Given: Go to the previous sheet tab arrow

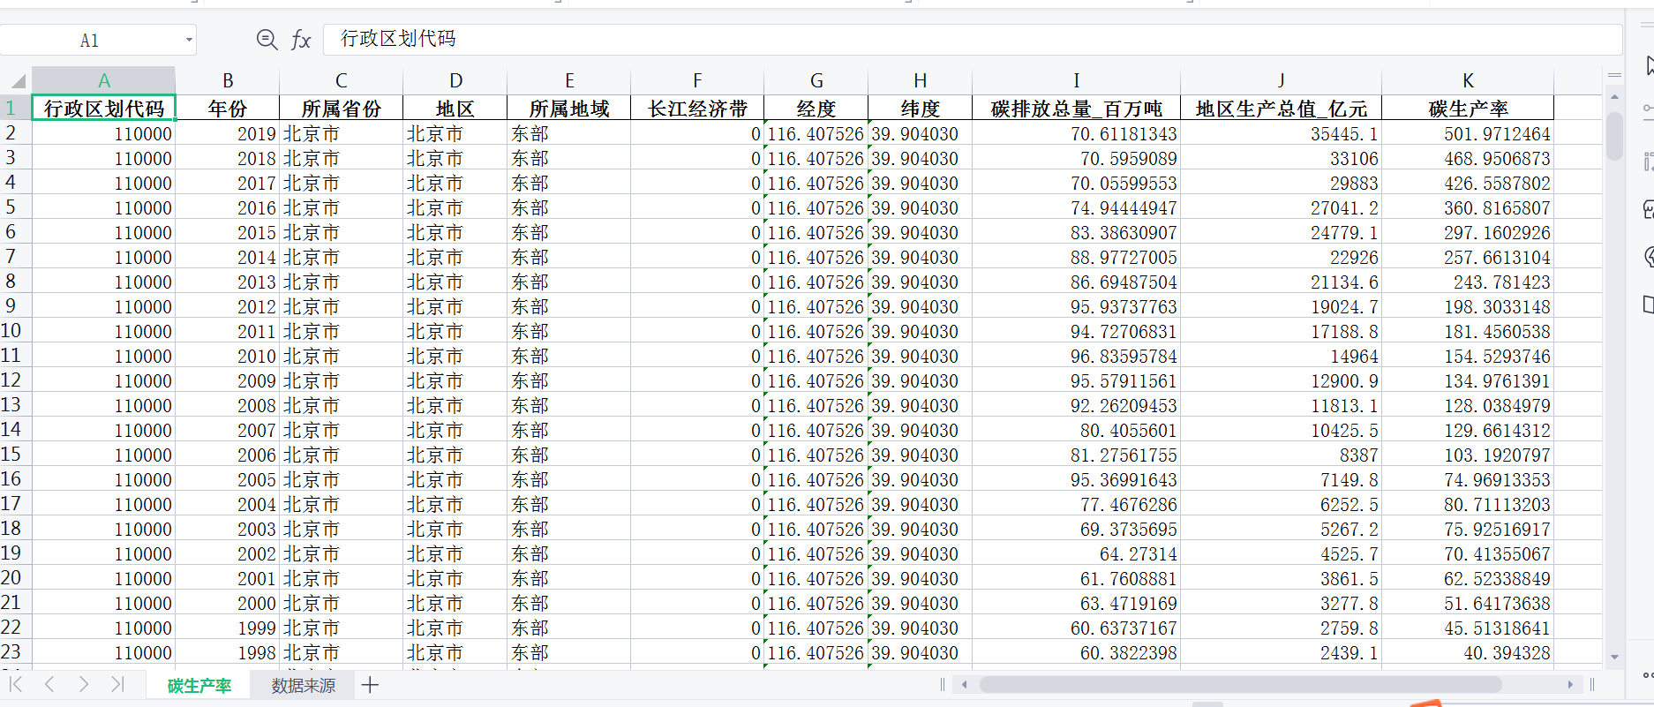Looking at the screenshot, I should (x=49, y=684).
